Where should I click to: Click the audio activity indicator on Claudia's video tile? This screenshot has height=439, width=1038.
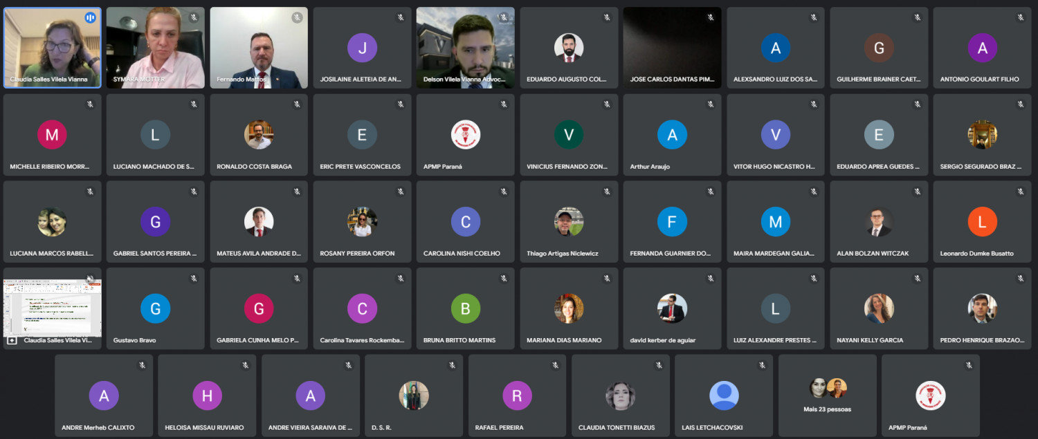point(90,18)
